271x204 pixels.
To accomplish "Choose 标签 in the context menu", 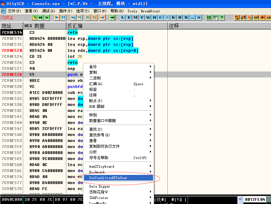I will pos(119,89).
